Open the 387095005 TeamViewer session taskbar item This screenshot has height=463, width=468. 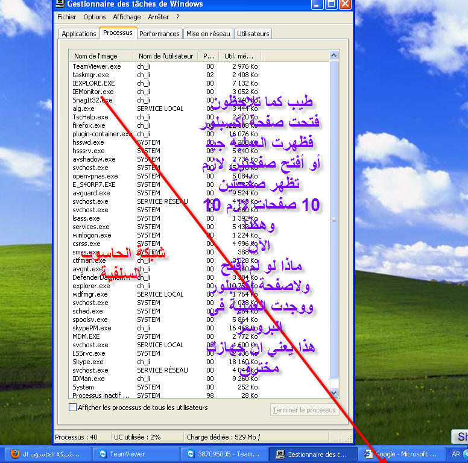coord(224,454)
